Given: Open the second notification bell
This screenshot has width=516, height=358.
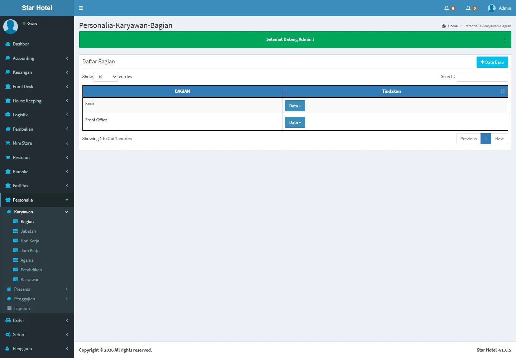Looking at the screenshot, I should (468, 8).
